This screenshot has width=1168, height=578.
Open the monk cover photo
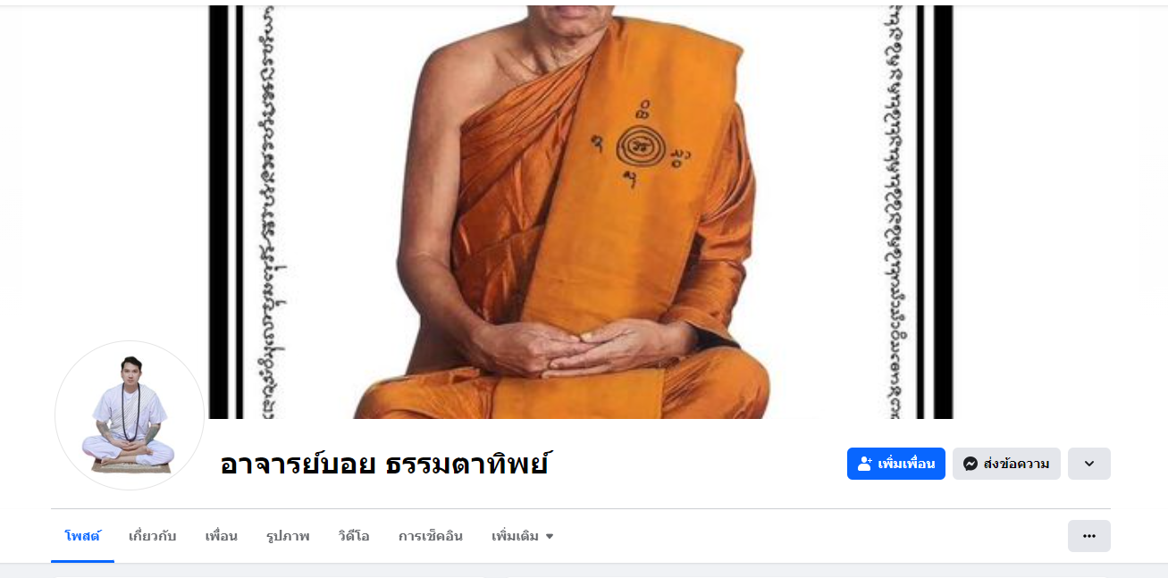coord(581,212)
